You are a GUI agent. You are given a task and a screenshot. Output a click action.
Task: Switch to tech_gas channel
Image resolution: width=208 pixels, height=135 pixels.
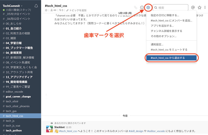21,111
